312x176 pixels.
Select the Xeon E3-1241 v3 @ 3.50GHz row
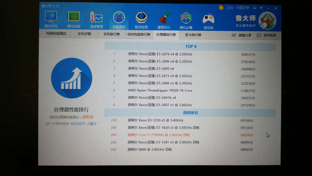pyautogui.click(x=190, y=142)
